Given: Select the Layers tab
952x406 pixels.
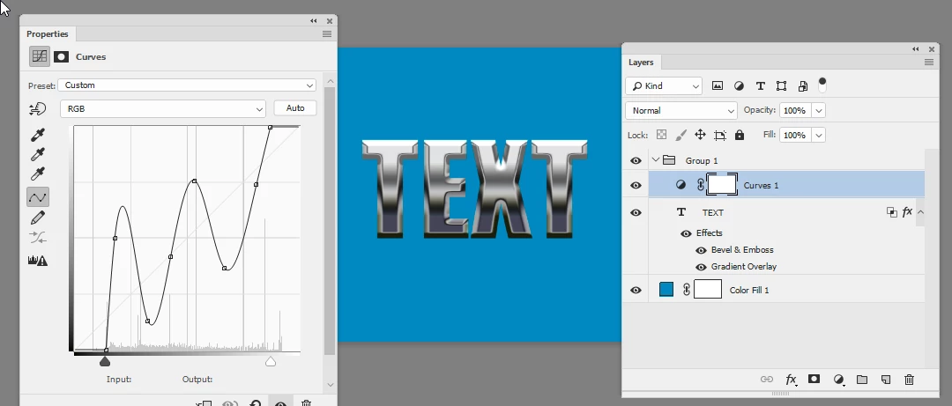Looking at the screenshot, I should (641, 62).
